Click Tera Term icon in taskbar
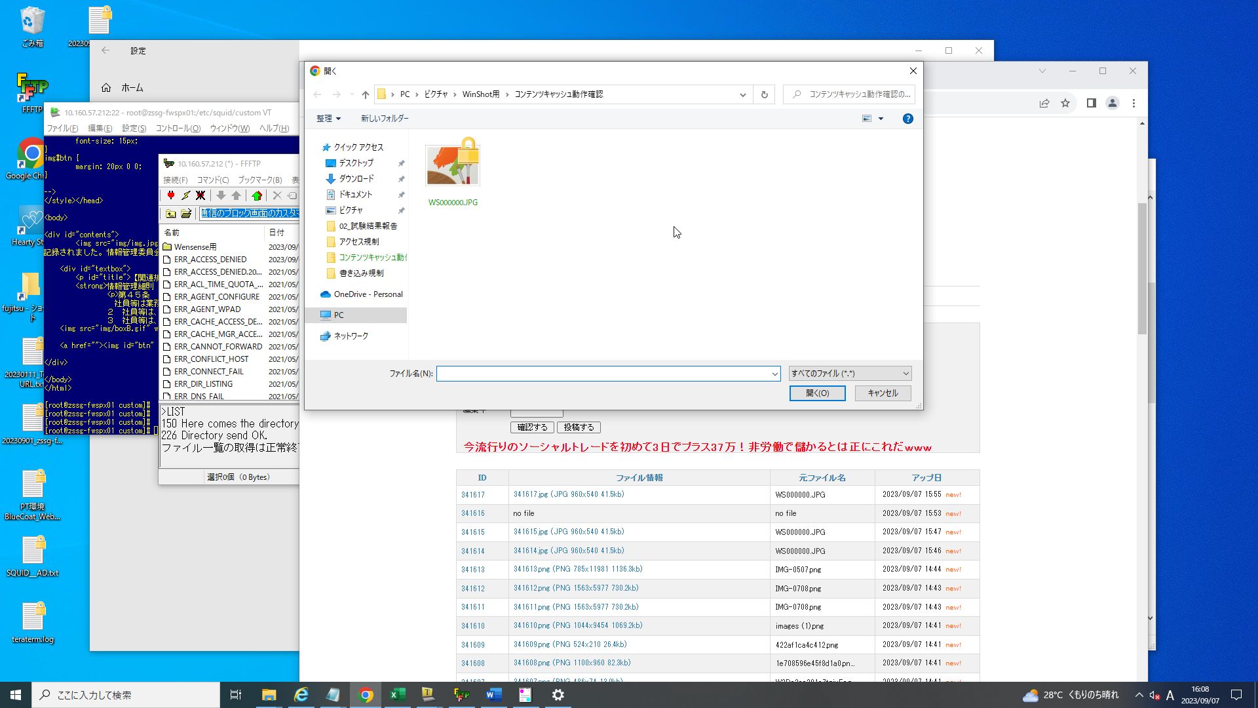Screen dimensions: 1258x708 [428, 695]
